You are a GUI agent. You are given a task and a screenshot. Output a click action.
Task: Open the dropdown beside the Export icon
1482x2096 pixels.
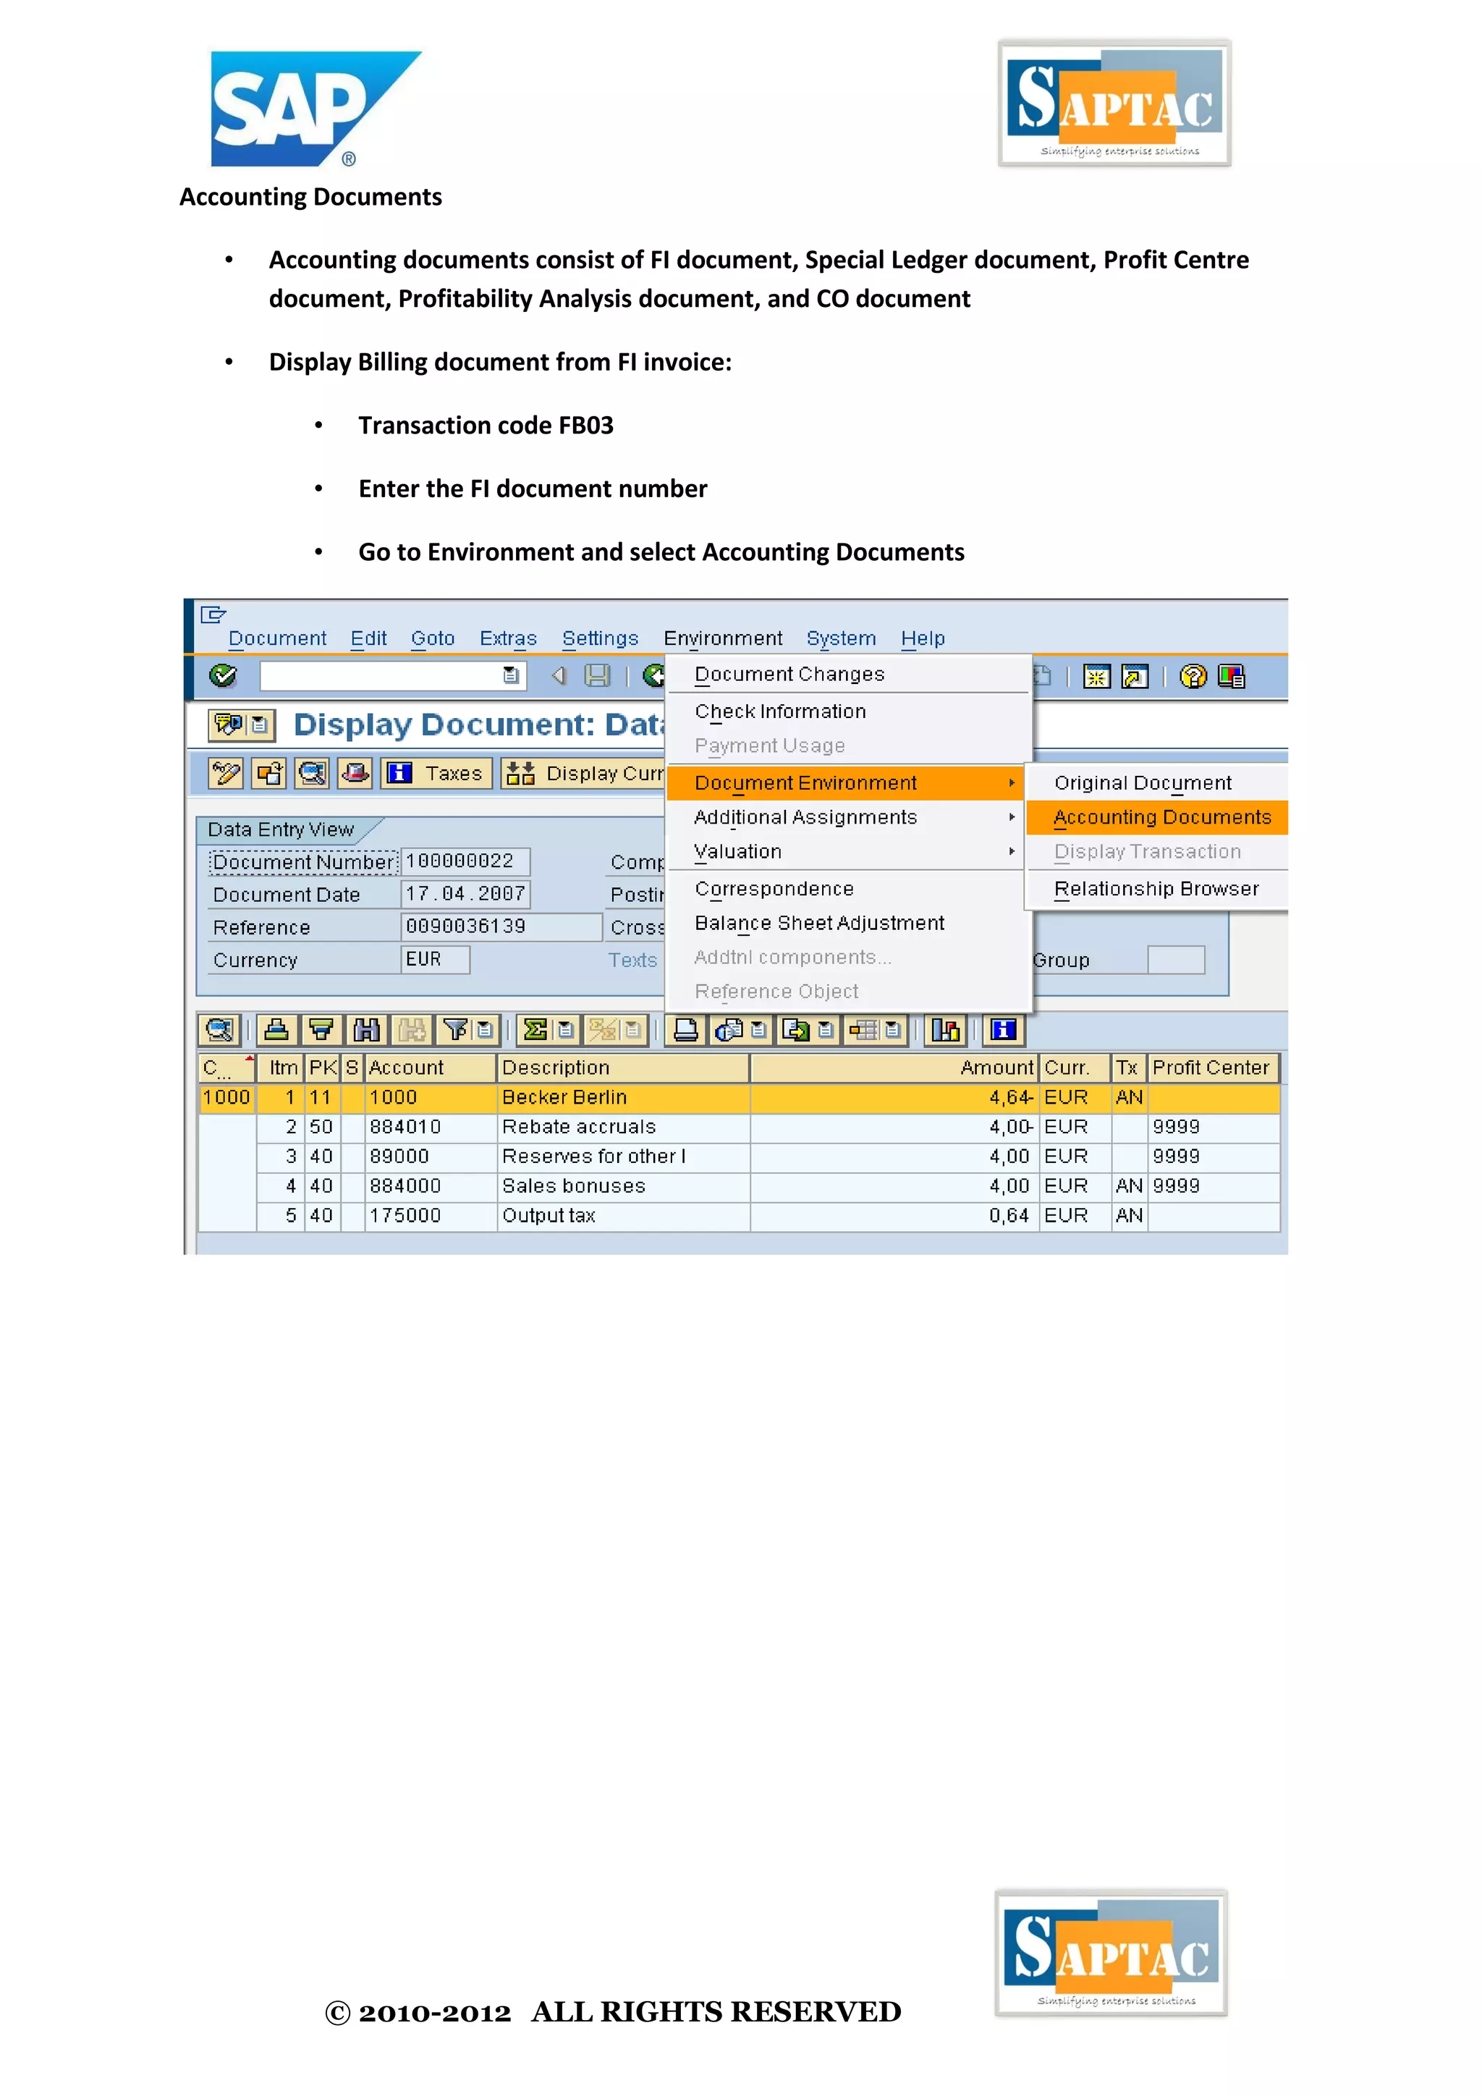tap(826, 1031)
